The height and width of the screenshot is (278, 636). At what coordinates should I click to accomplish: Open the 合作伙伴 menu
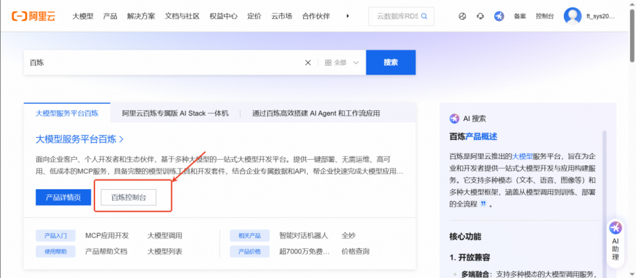316,16
